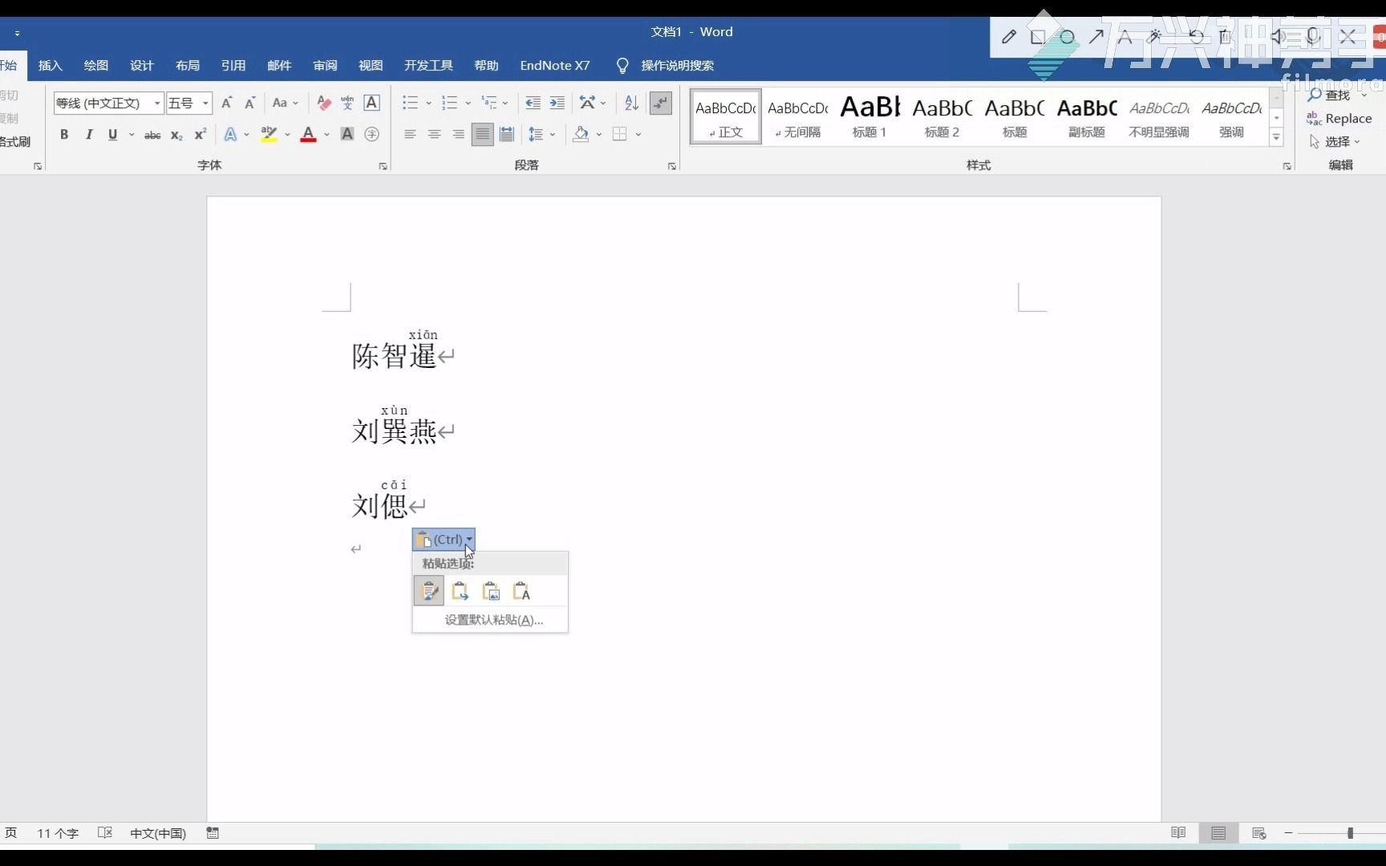Viewport: 1386px width, 866px height.
Task: Expand the paste options Ctrl dropdown
Action: 469,540
